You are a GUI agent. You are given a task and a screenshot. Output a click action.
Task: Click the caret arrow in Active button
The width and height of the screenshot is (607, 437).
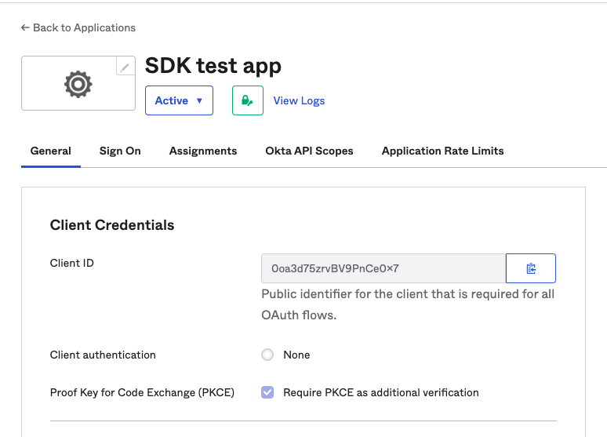(199, 100)
